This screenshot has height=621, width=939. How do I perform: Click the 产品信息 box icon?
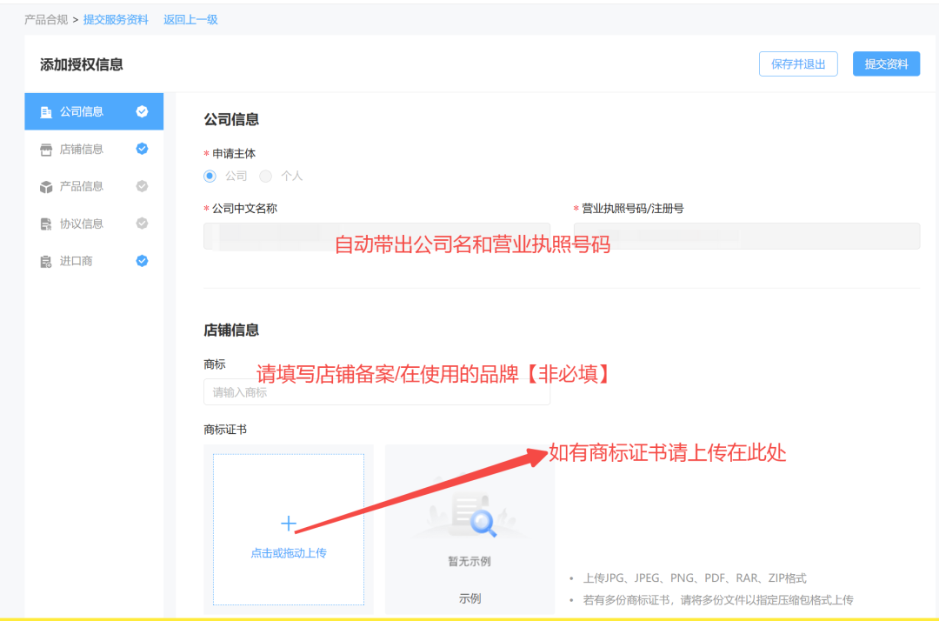click(46, 187)
